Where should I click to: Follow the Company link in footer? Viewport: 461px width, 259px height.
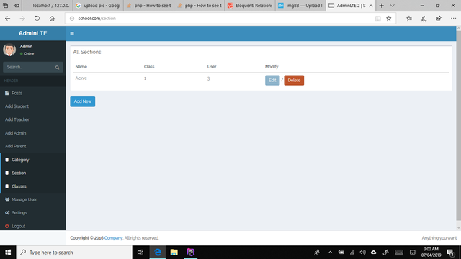[113, 238]
